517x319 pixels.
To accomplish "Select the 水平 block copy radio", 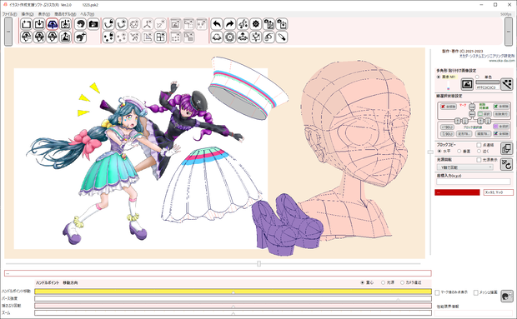I will point(439,151).
